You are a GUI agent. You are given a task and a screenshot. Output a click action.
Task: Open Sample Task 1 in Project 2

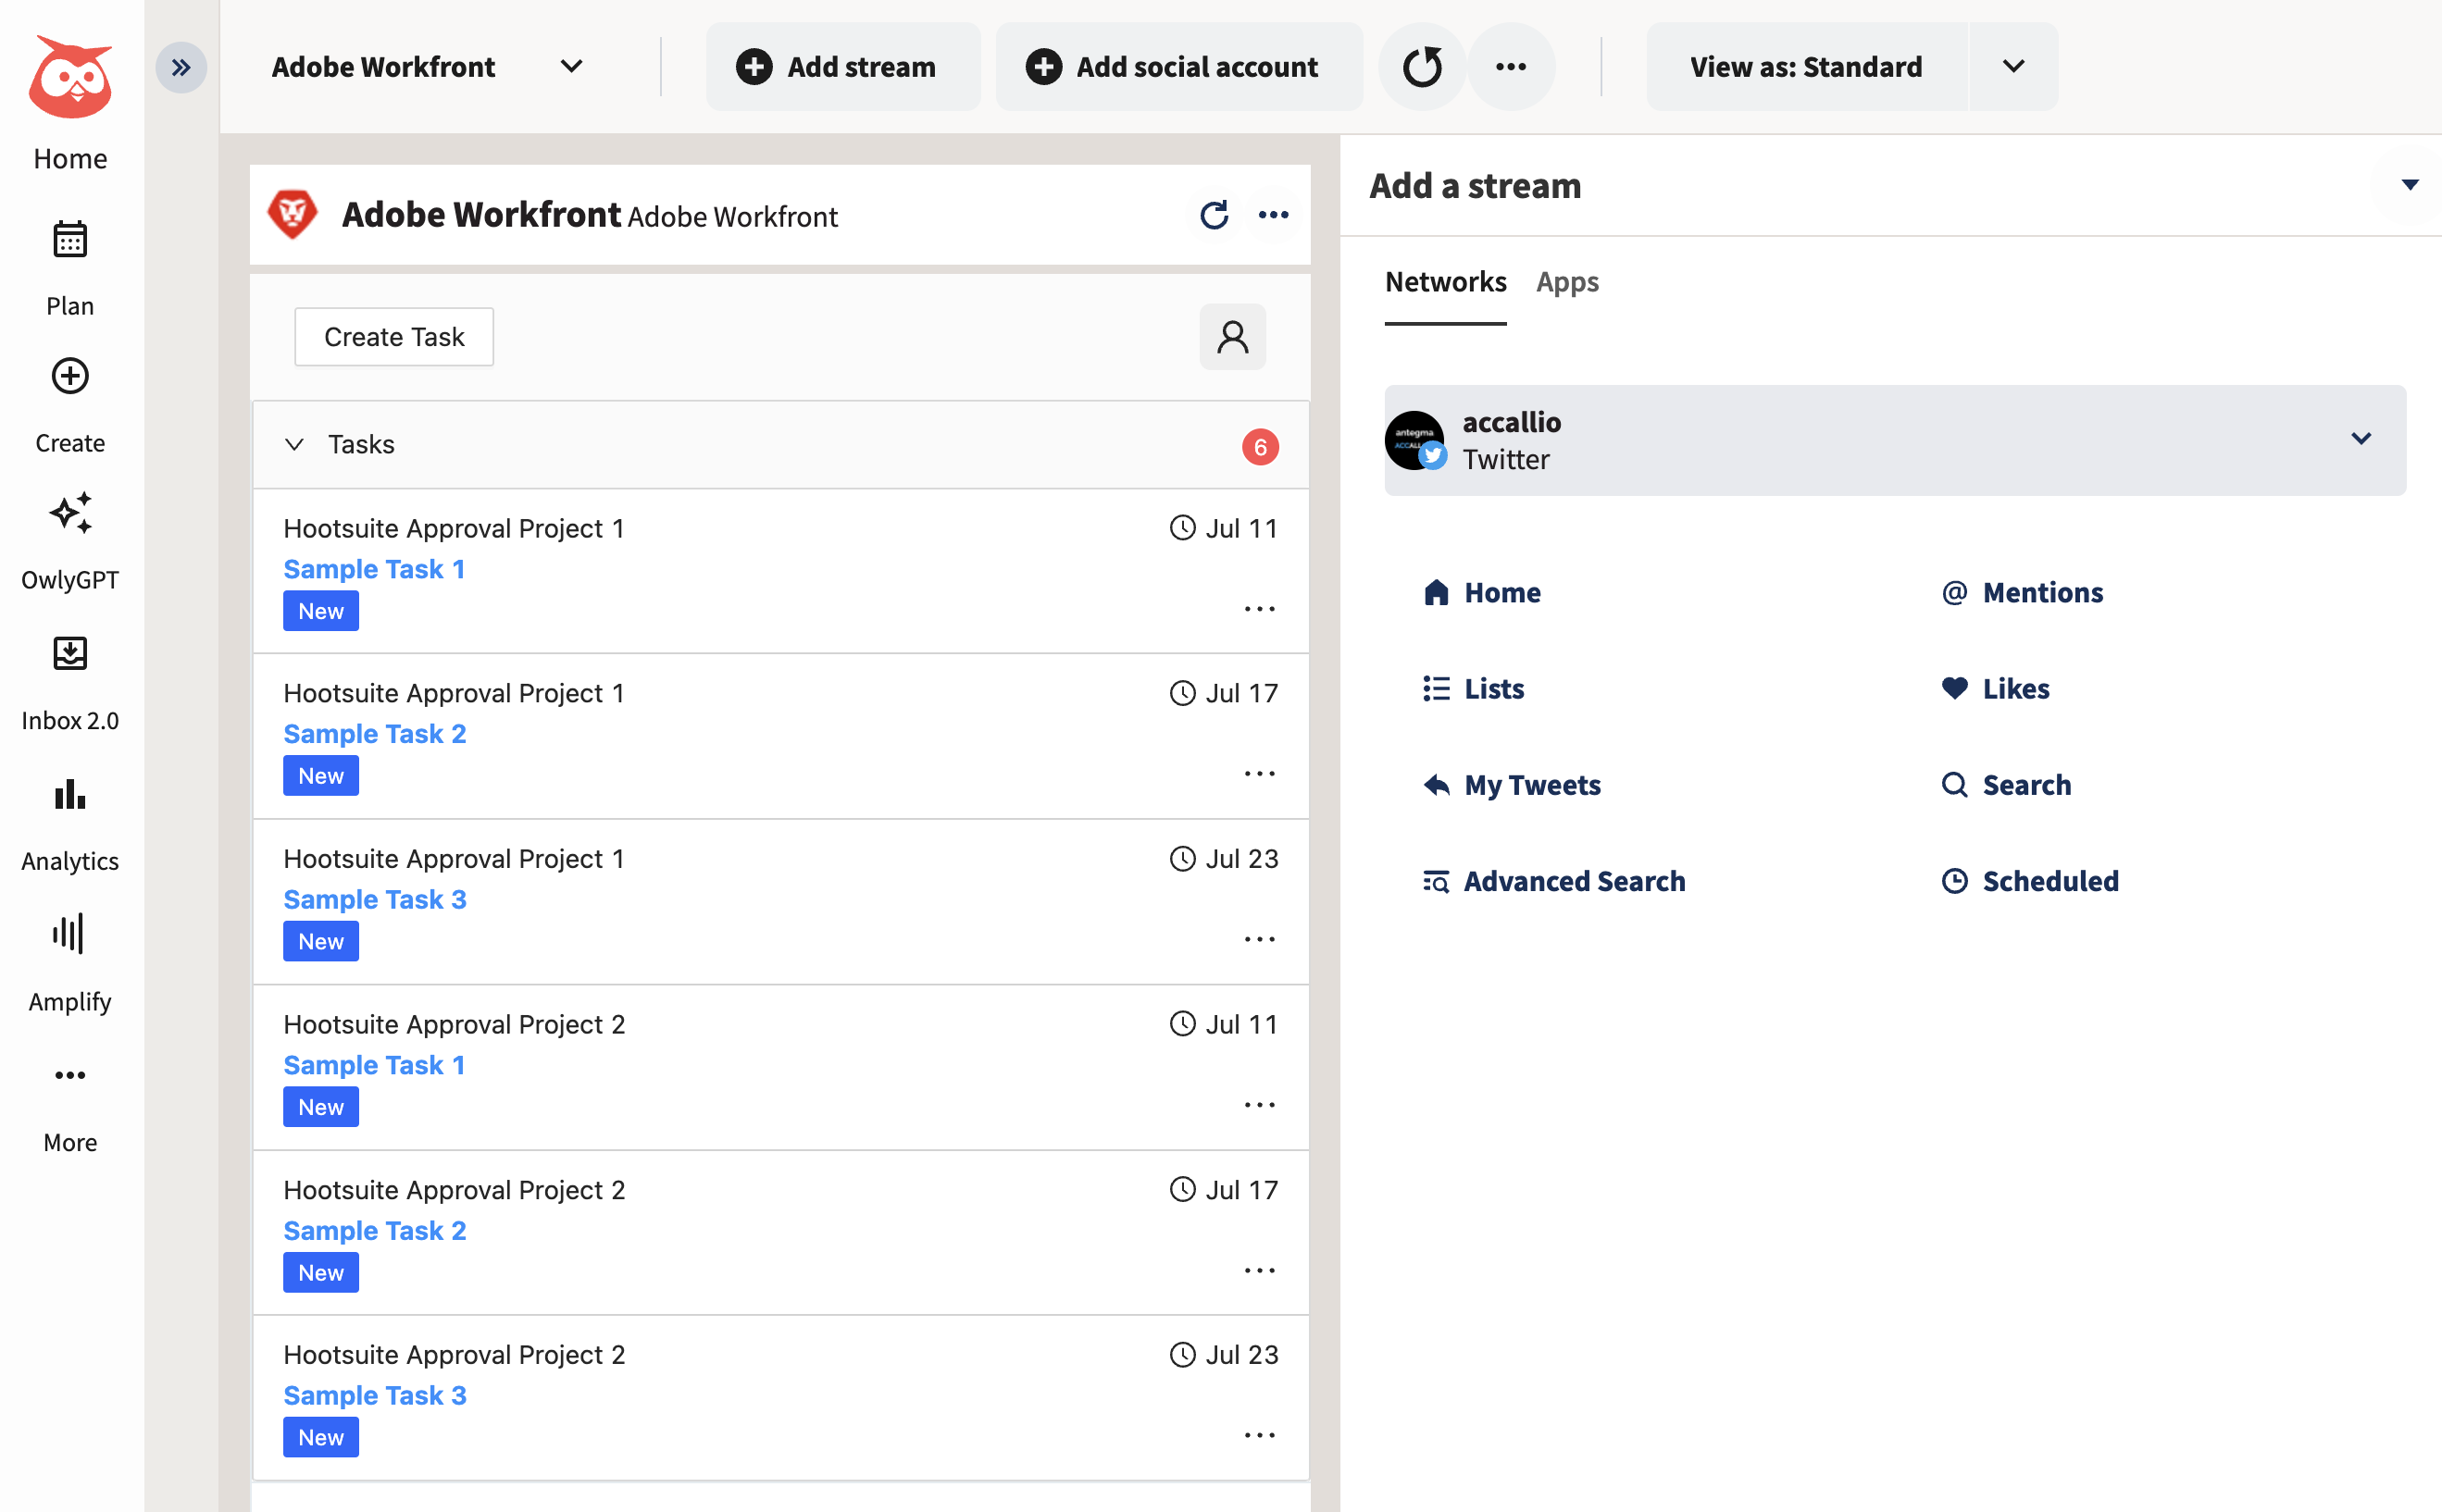point(374,1065)
